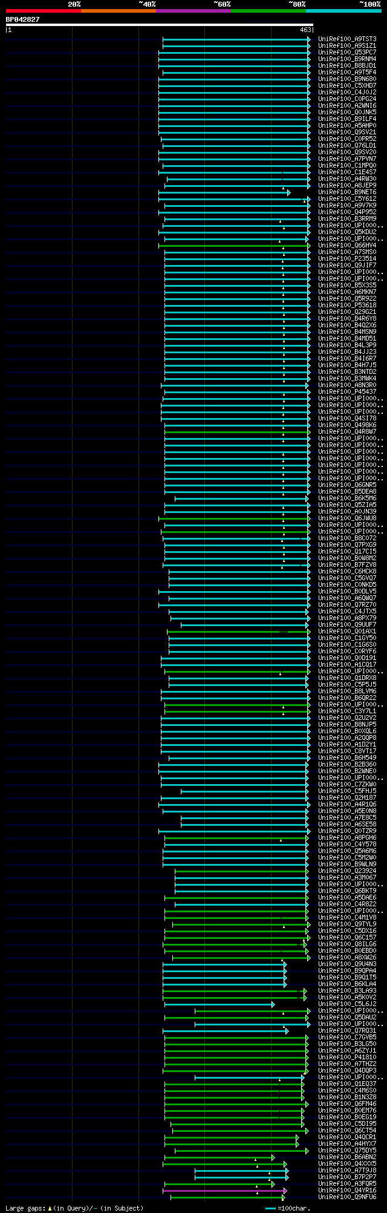Select the UniRef100_Q7RQ31 label
The width and height of the screenshot is (387, 1213).
pos(347,1031)
